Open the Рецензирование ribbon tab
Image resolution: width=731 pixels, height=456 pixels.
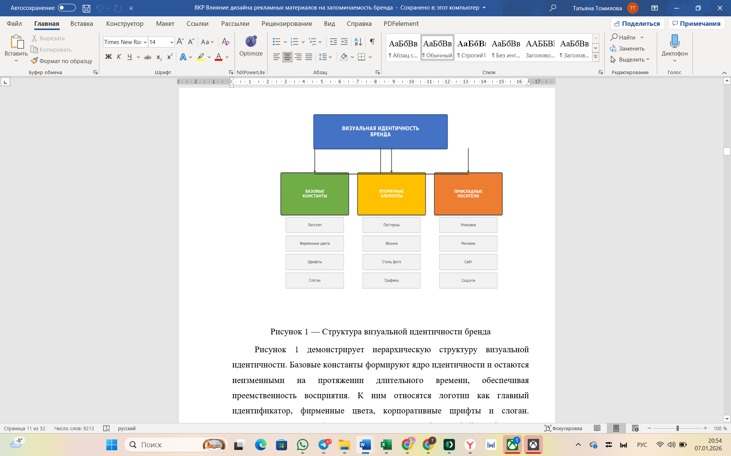[x=286, y=24]
